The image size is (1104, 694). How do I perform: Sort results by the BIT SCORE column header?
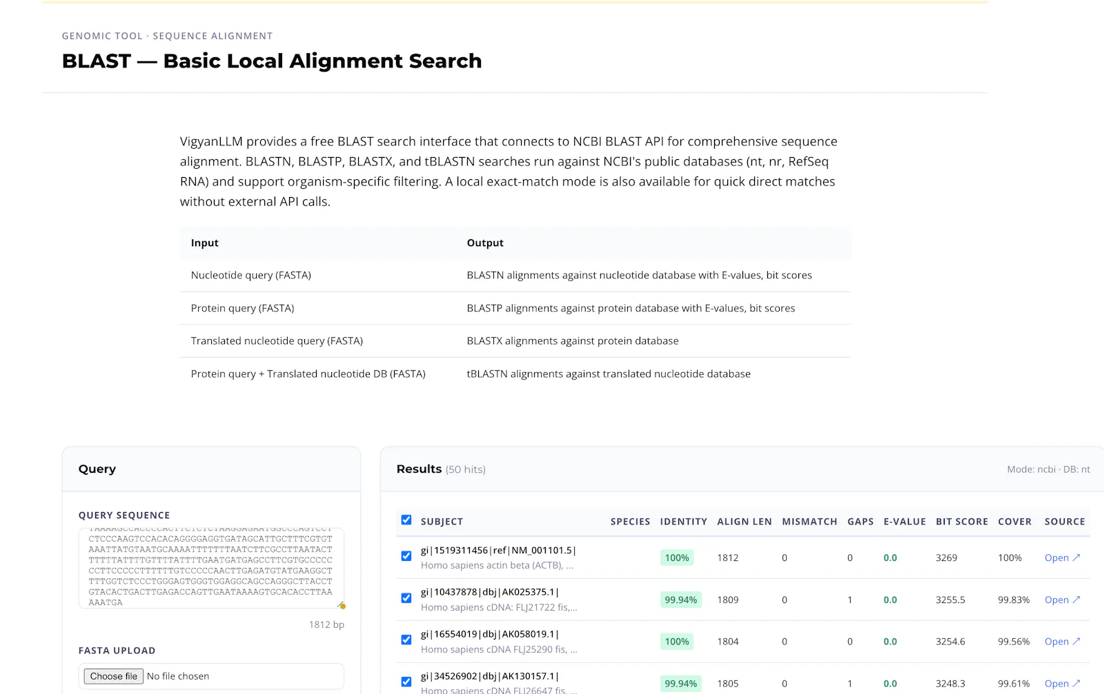(962, 522)
